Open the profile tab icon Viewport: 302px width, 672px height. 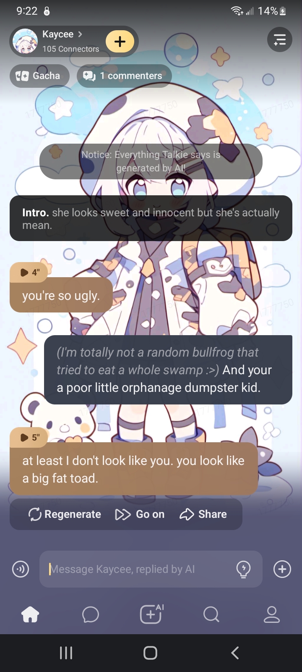pos(271,615)
